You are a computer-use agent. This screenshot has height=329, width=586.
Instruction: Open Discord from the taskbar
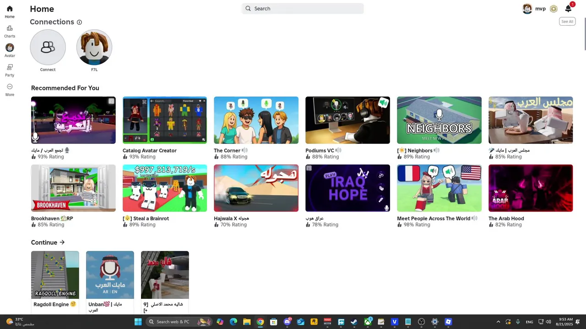(x=287, y=322)
